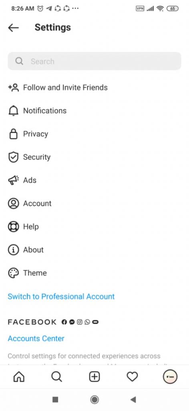Click Switch to Professional Account link
The height and width of the screenshot is (411, 189).
point(61,297)
